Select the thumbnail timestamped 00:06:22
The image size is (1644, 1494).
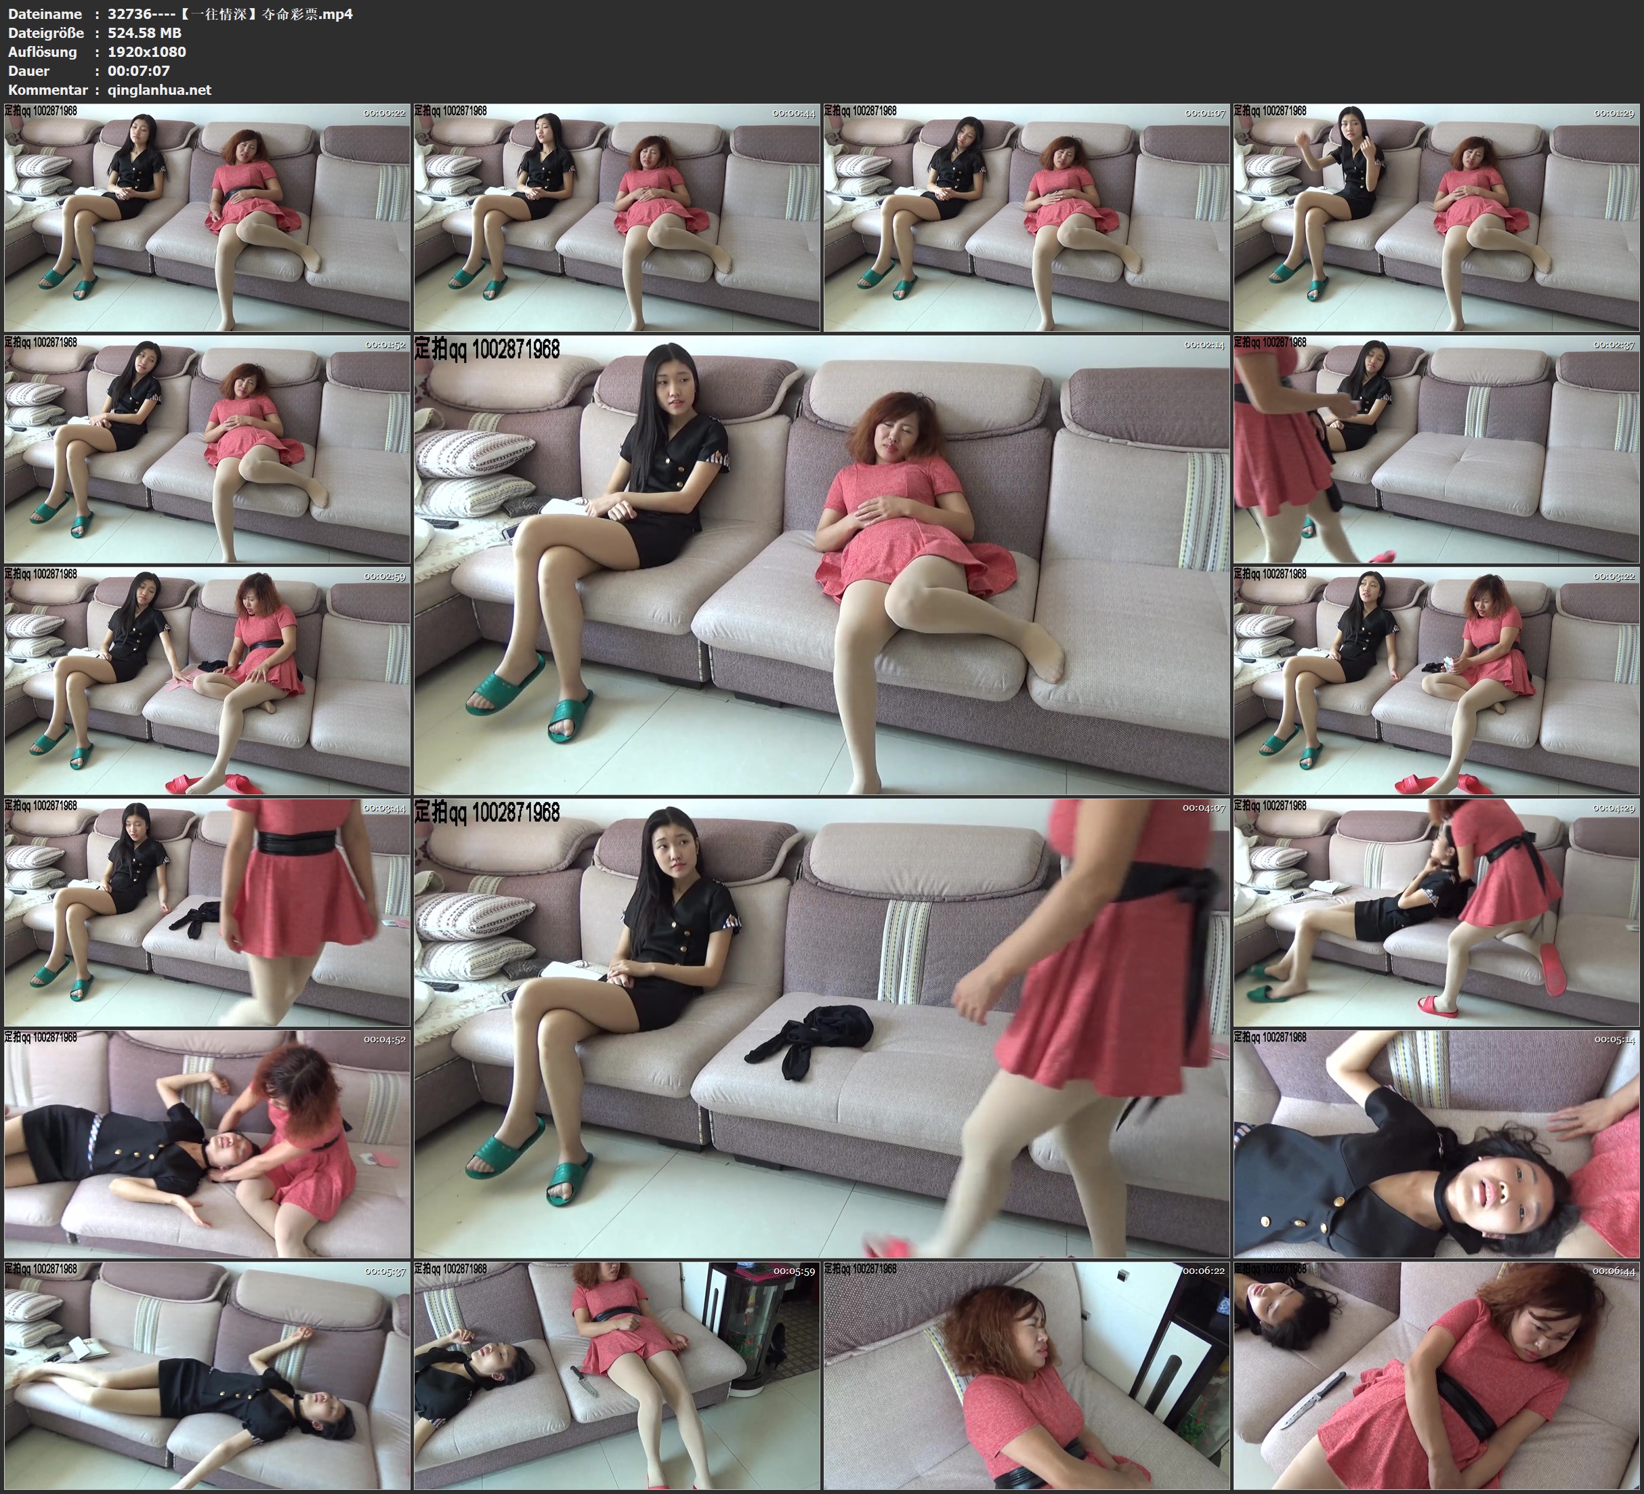[1026, 1375]
